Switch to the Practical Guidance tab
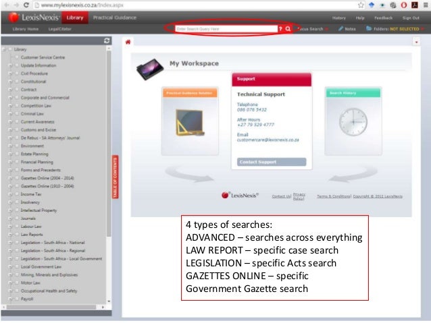 [x=115, y=18]
